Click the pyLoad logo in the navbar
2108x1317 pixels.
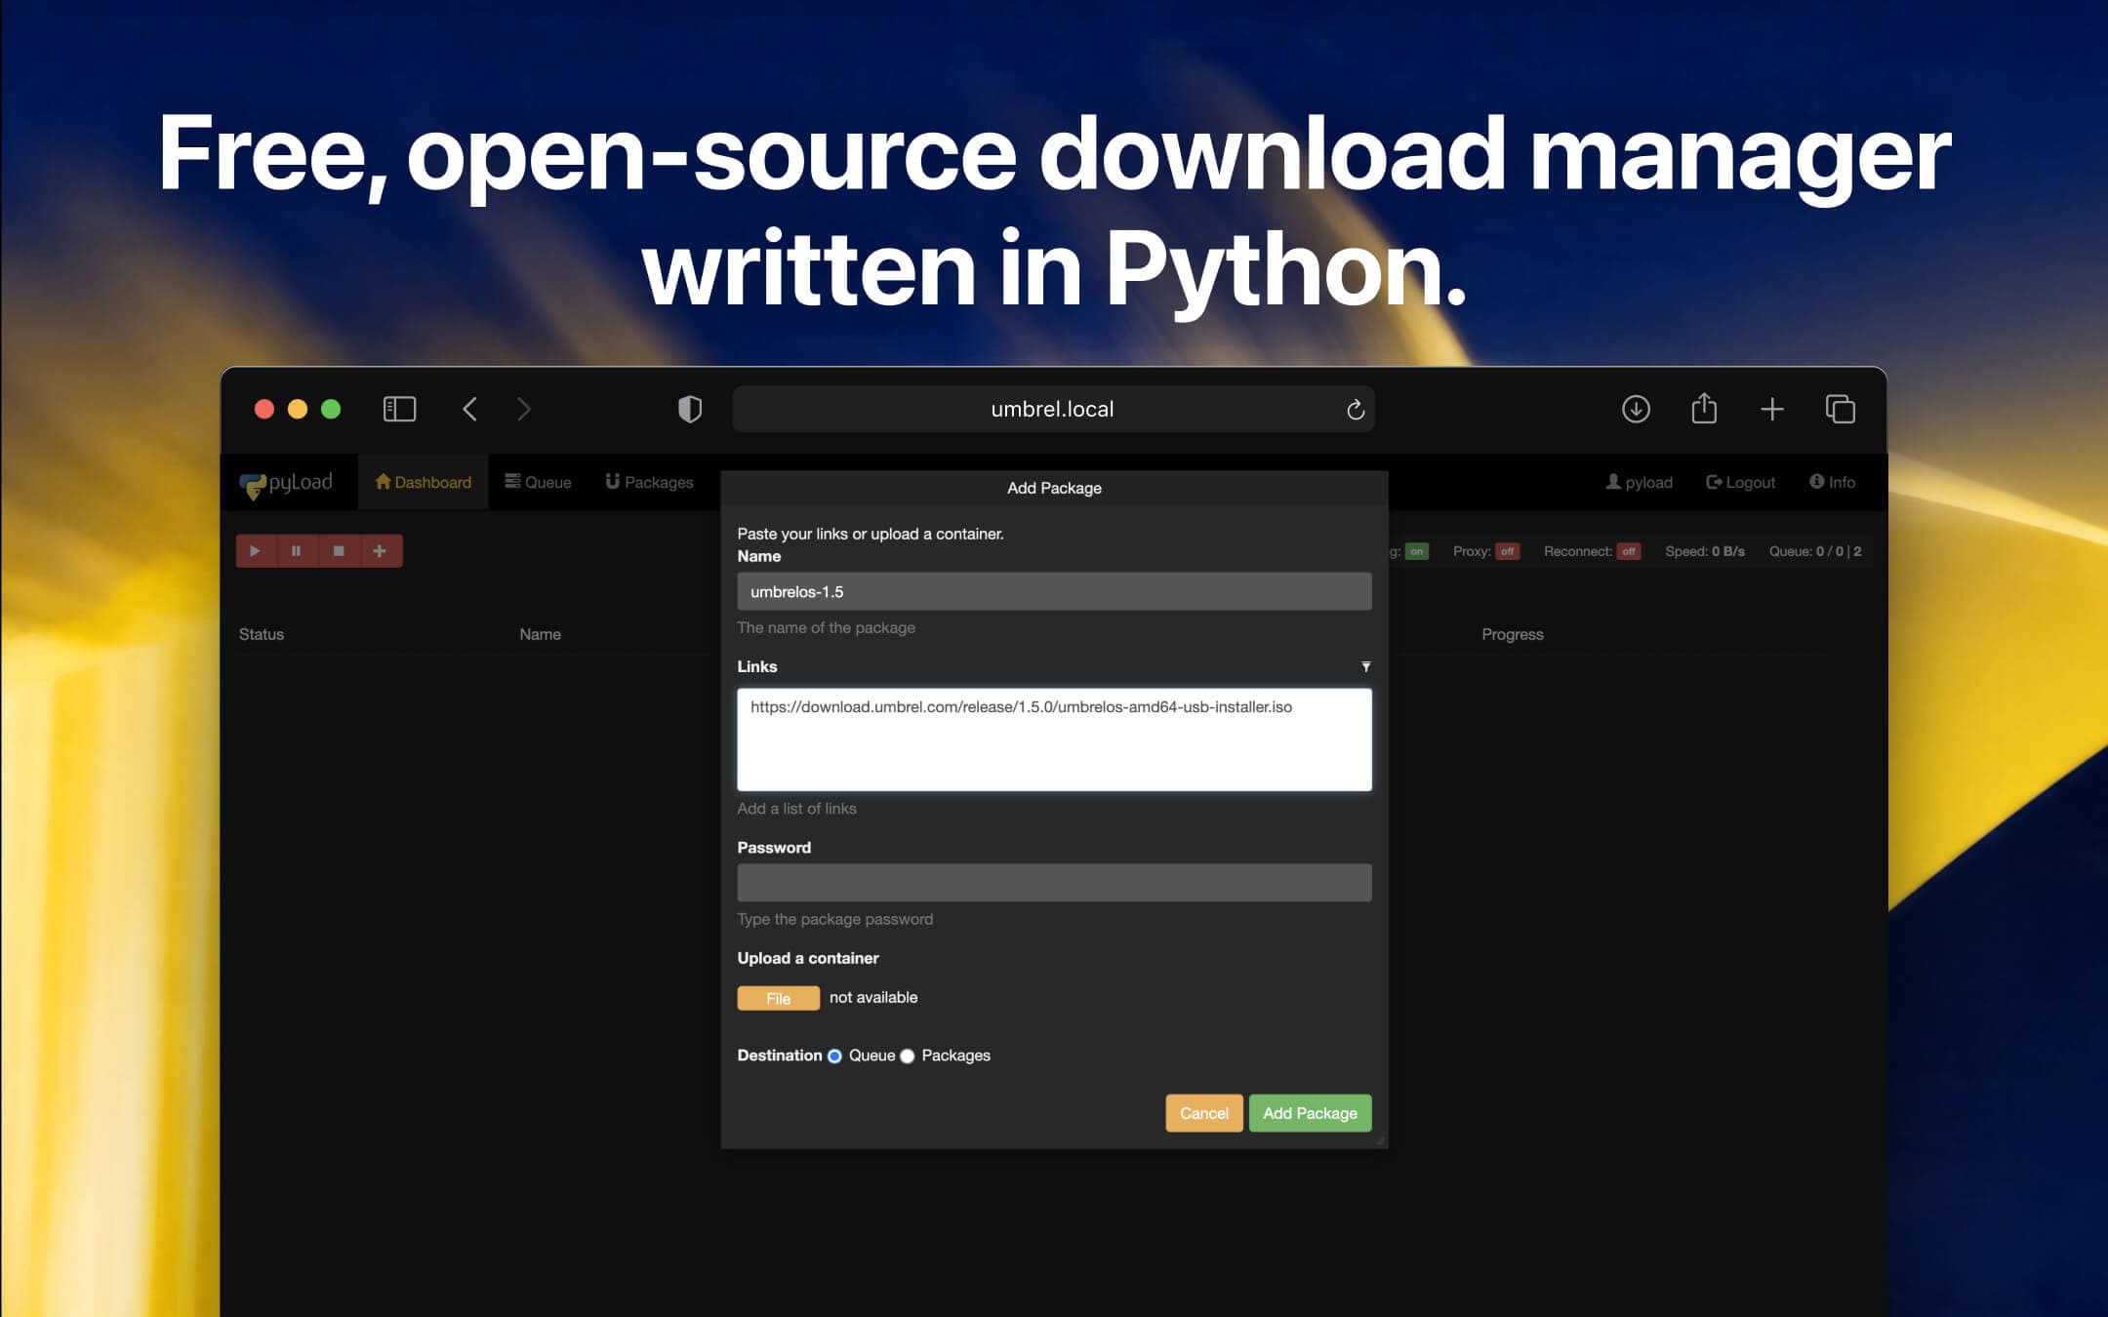[x=287, y=481]
